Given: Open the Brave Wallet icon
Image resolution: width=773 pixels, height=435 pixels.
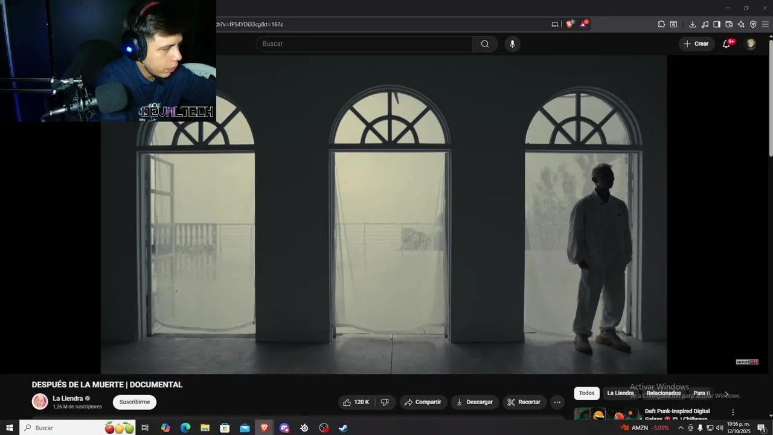Looking at the screenshot, I should click(x=729, y=24).
